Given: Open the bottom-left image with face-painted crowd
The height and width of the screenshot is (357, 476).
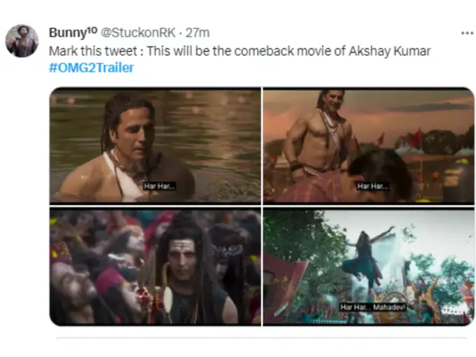Looking at the screenshot, I should click(155, 267).
